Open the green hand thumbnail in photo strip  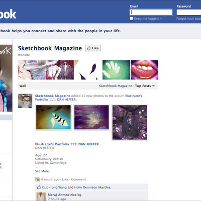pyautogui.click(x=116, y=70)
